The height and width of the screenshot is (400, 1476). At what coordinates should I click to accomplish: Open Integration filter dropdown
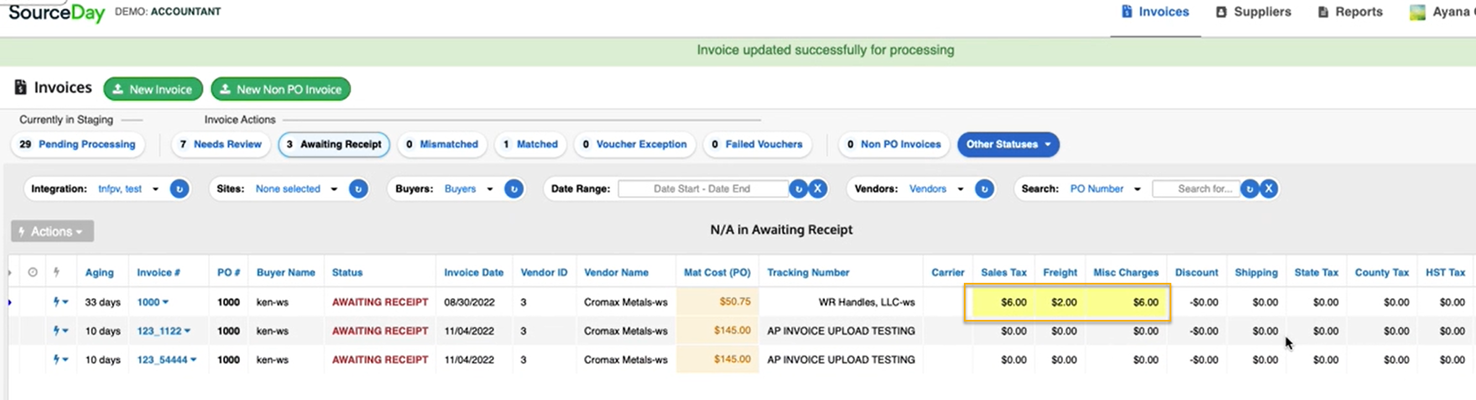tap(128, 189)
